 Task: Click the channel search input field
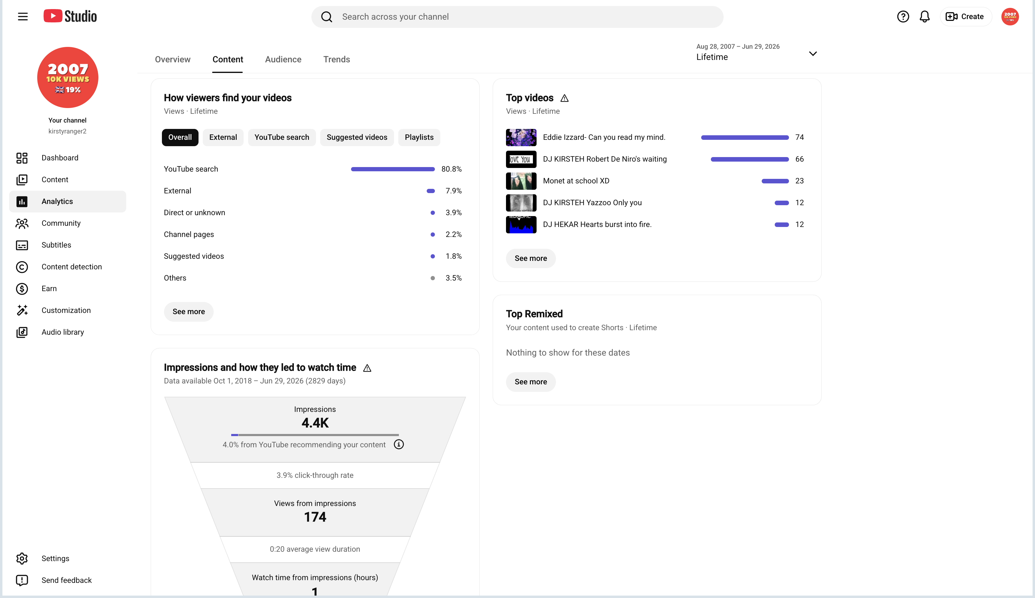coord(517,17)
